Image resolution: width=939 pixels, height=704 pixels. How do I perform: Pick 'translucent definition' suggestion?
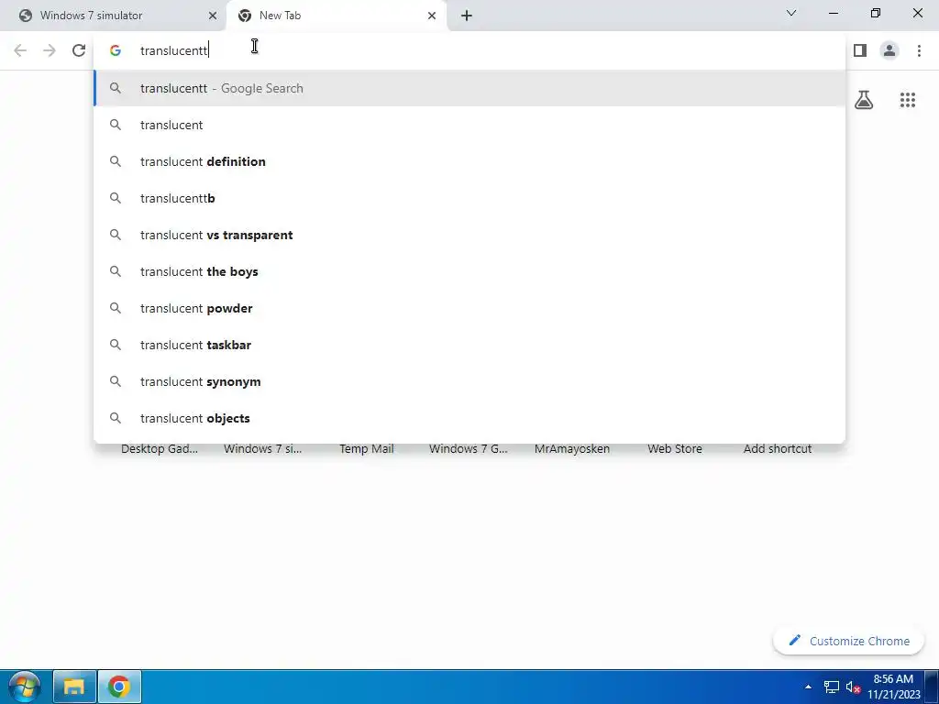(x=469, y=161)
